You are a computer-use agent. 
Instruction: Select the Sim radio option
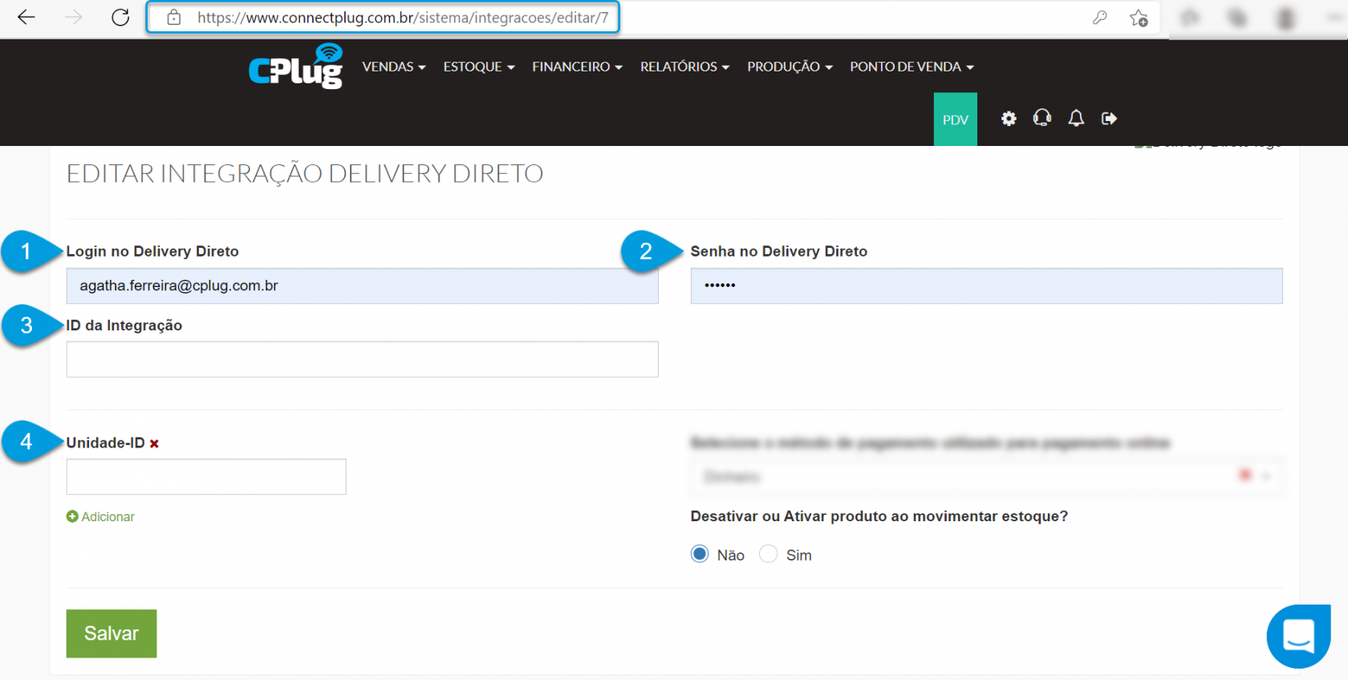(769, 554)
